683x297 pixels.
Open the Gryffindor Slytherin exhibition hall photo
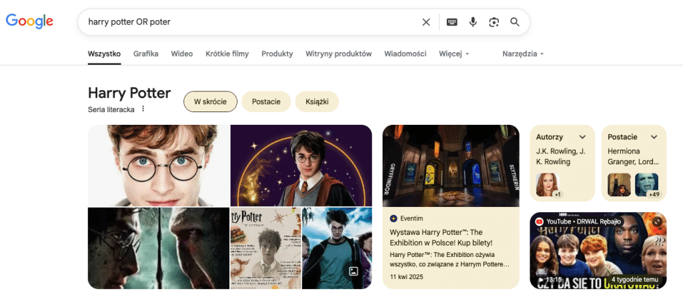[x=451, y=166]
